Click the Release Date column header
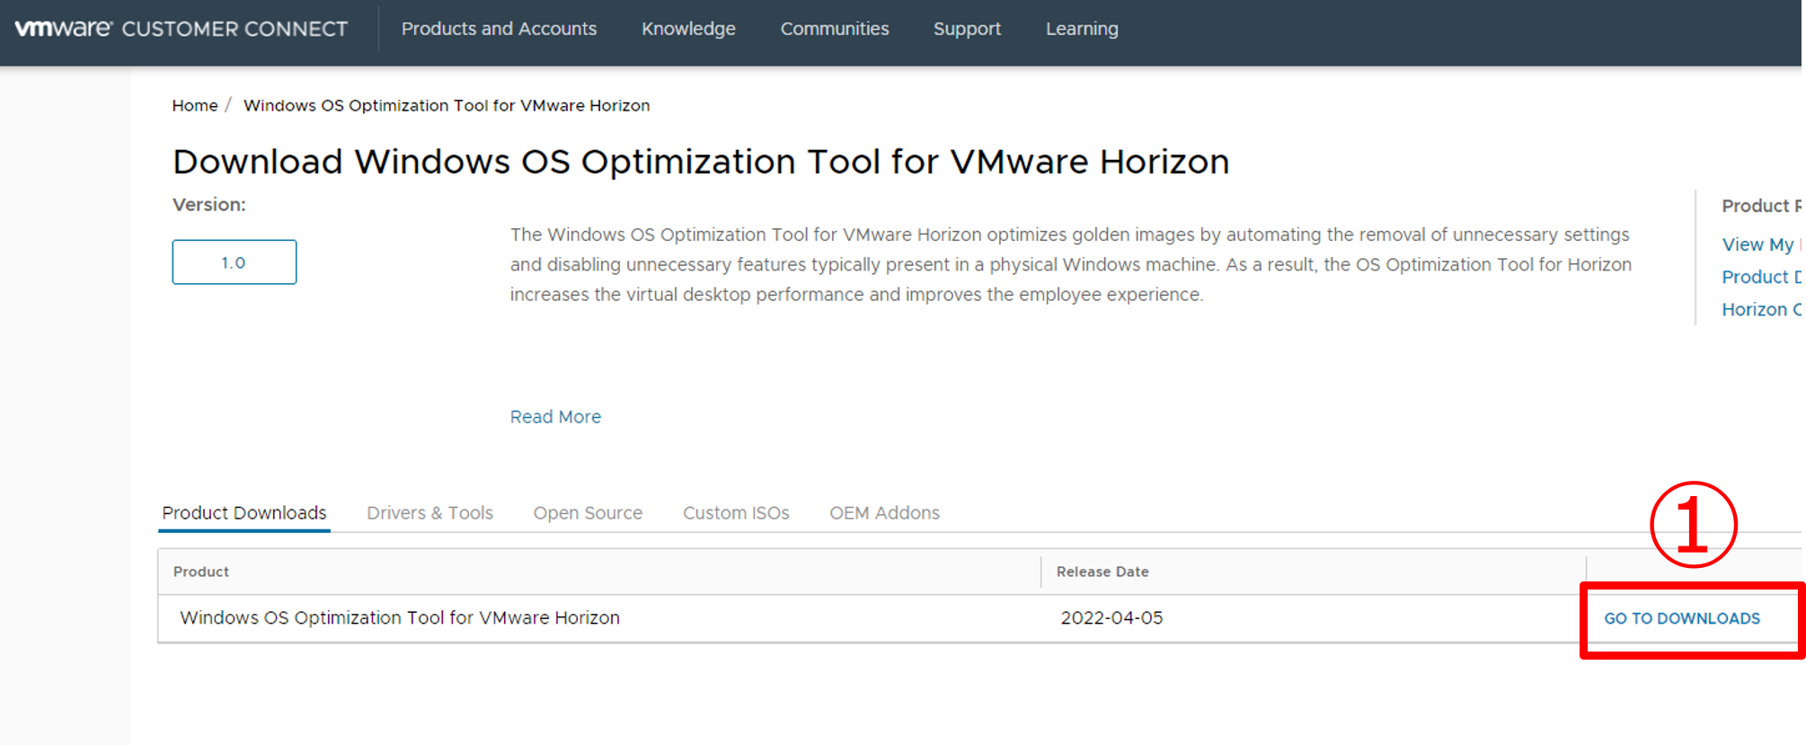 tap(1102, 572)
